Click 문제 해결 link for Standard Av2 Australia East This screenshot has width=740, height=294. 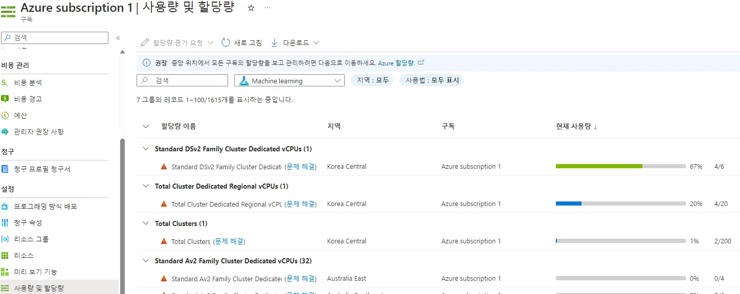click(301, 279)
